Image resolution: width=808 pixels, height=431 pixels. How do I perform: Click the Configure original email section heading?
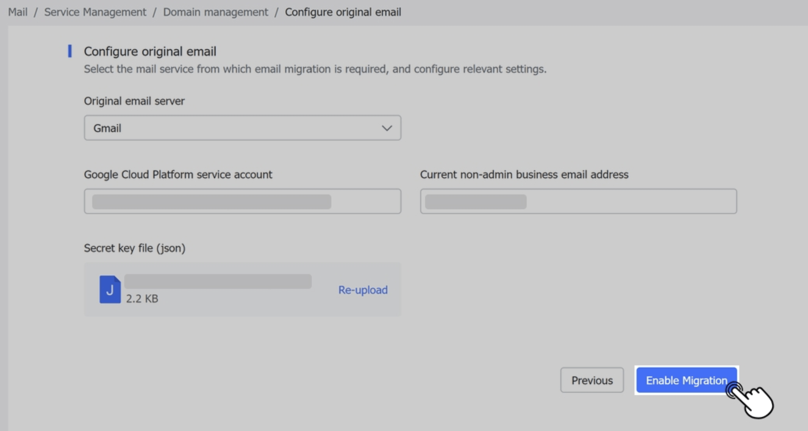(x=150, y=51)
